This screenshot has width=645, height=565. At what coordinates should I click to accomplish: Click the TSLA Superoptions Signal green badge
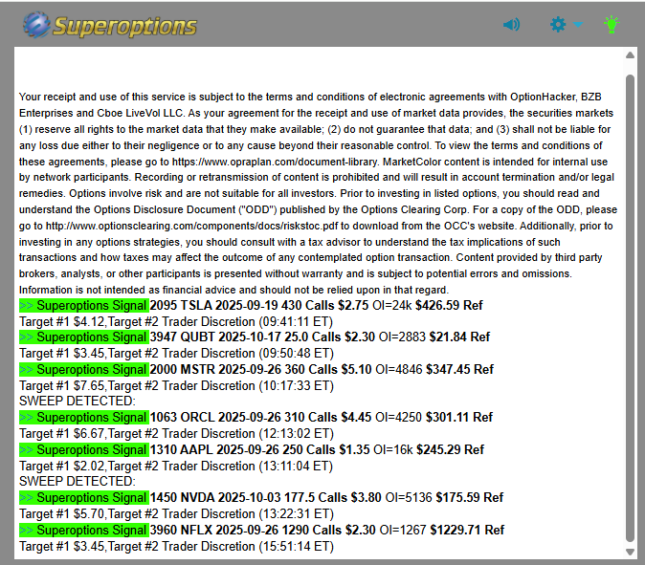[x=83, y=305]
